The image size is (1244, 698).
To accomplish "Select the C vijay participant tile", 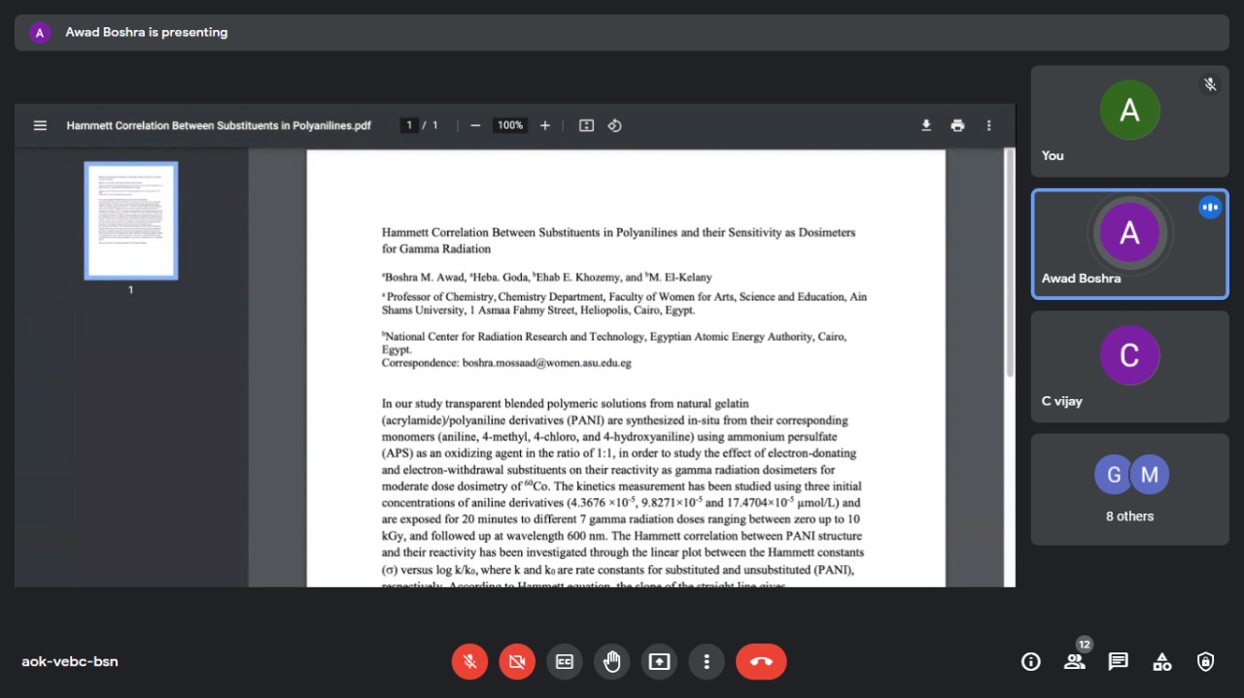I will (x=1129, y=367).
